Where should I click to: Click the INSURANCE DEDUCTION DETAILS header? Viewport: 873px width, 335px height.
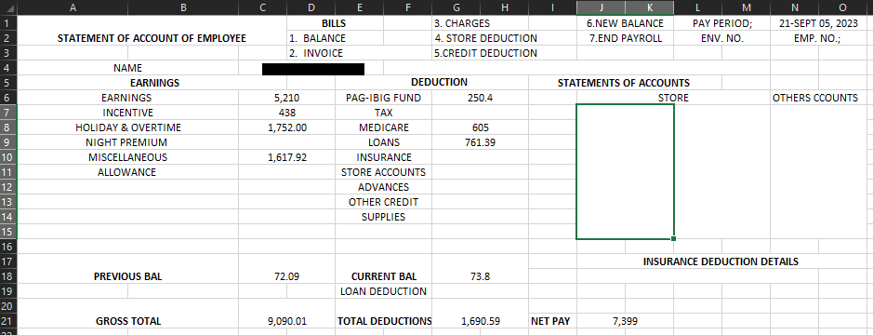tap(721, 261)
